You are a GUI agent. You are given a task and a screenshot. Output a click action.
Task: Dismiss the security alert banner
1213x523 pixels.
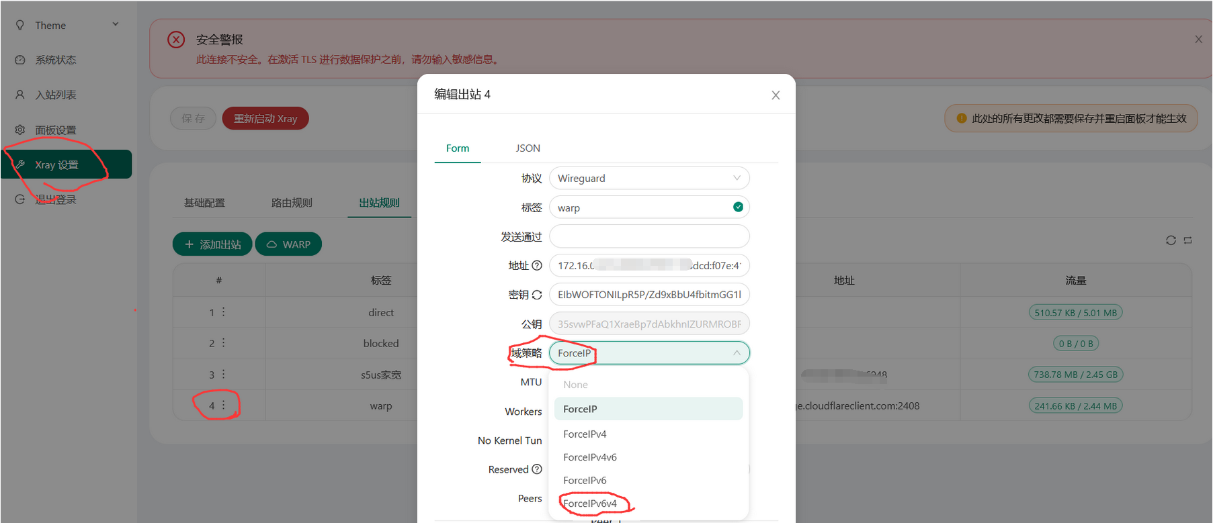1198,40
